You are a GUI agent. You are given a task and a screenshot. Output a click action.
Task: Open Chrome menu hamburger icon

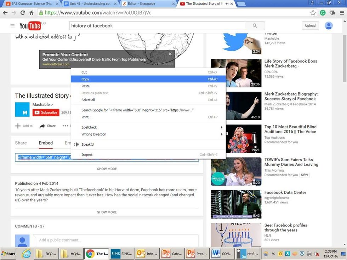pos(342,13)
